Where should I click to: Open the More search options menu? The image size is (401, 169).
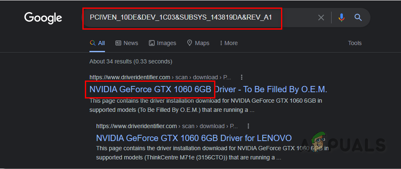[x=229, y=43]
